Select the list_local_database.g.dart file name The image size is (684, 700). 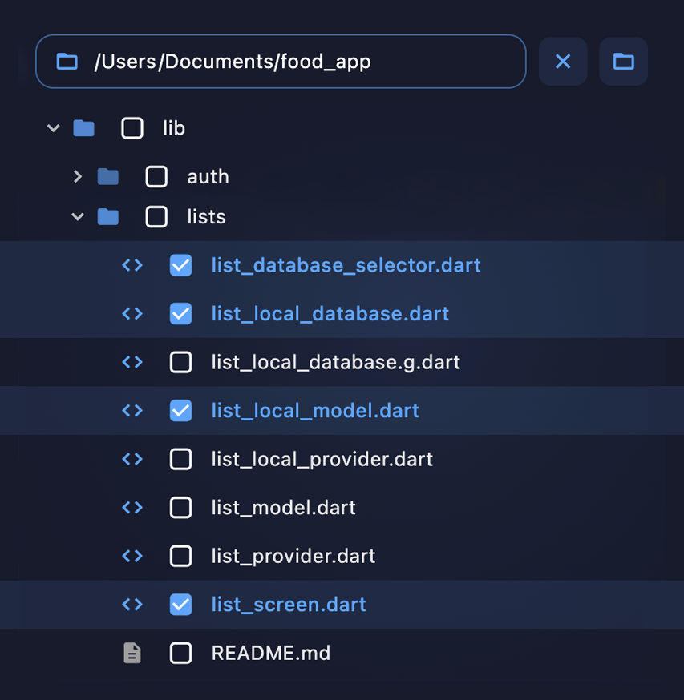click(x=335, y=363)
